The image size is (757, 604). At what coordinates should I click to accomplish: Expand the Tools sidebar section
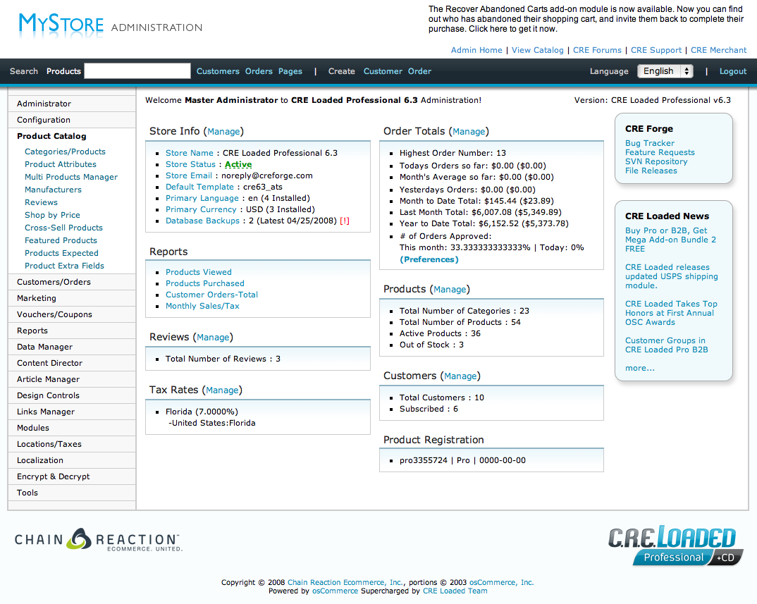pyautogui.click(x=72, y=493)
